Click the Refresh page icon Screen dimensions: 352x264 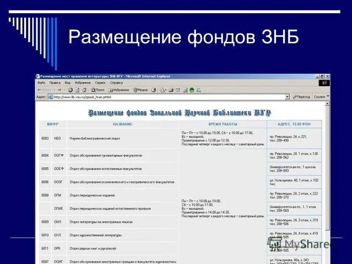77,90
